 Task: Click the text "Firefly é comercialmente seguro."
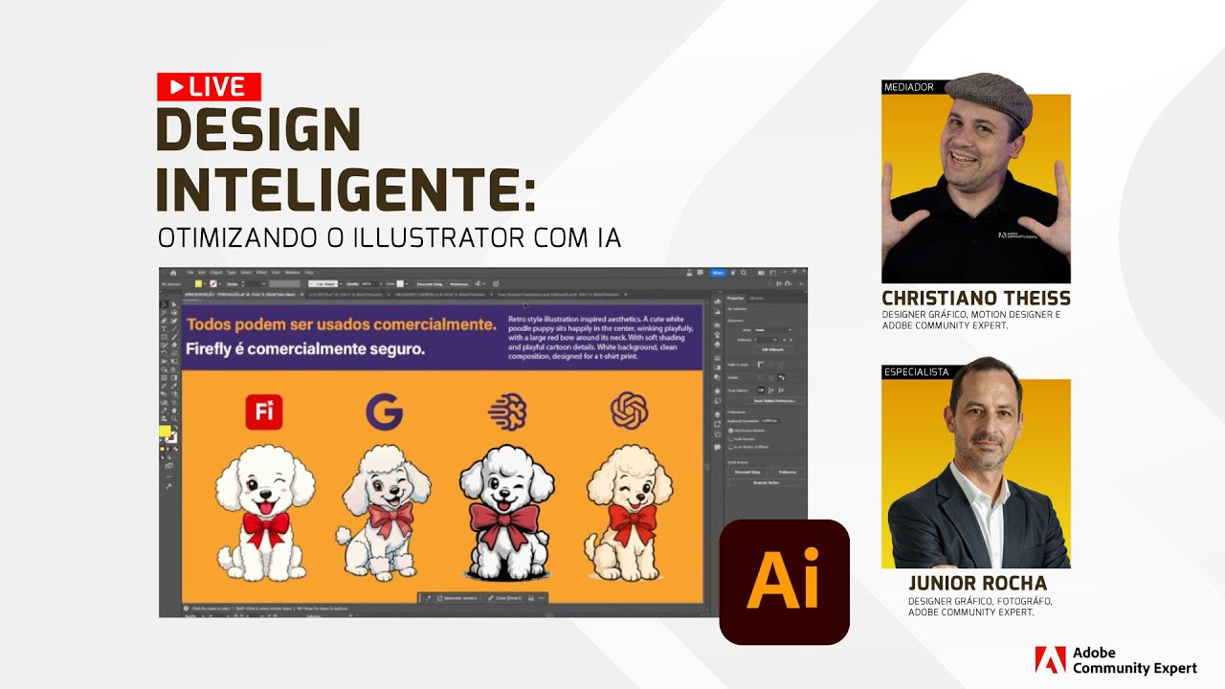coord(305,349)
